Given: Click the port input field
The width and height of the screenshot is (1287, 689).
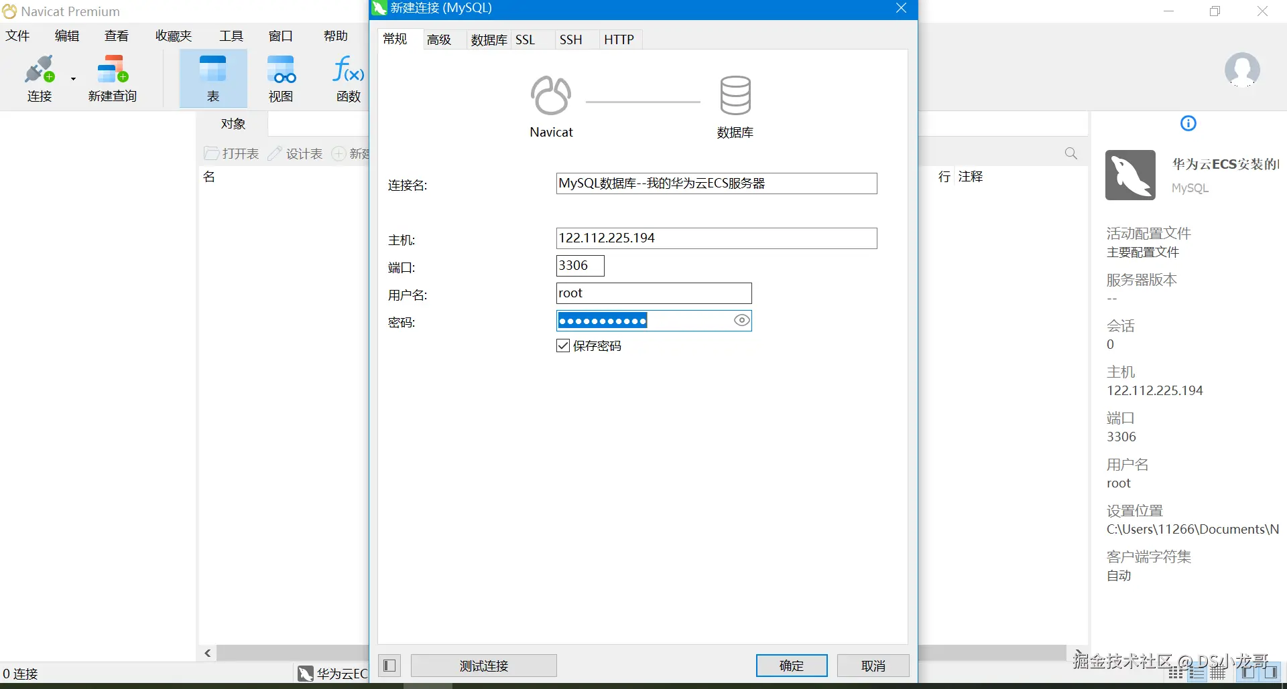Looking at the screenshot, I should 580,266.
